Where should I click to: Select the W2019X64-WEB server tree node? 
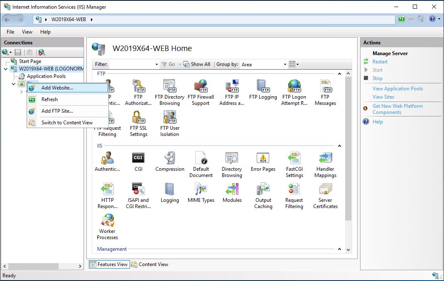pos(51,69)
